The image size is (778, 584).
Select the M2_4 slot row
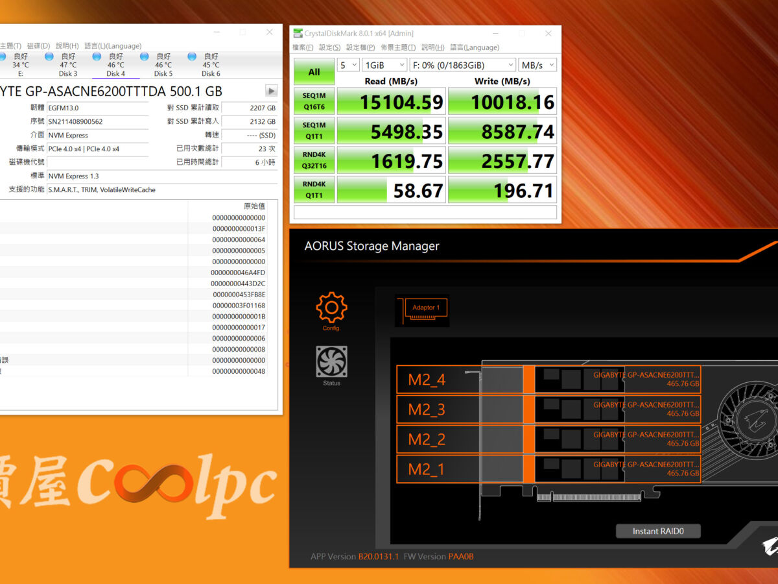coord(548,380)
